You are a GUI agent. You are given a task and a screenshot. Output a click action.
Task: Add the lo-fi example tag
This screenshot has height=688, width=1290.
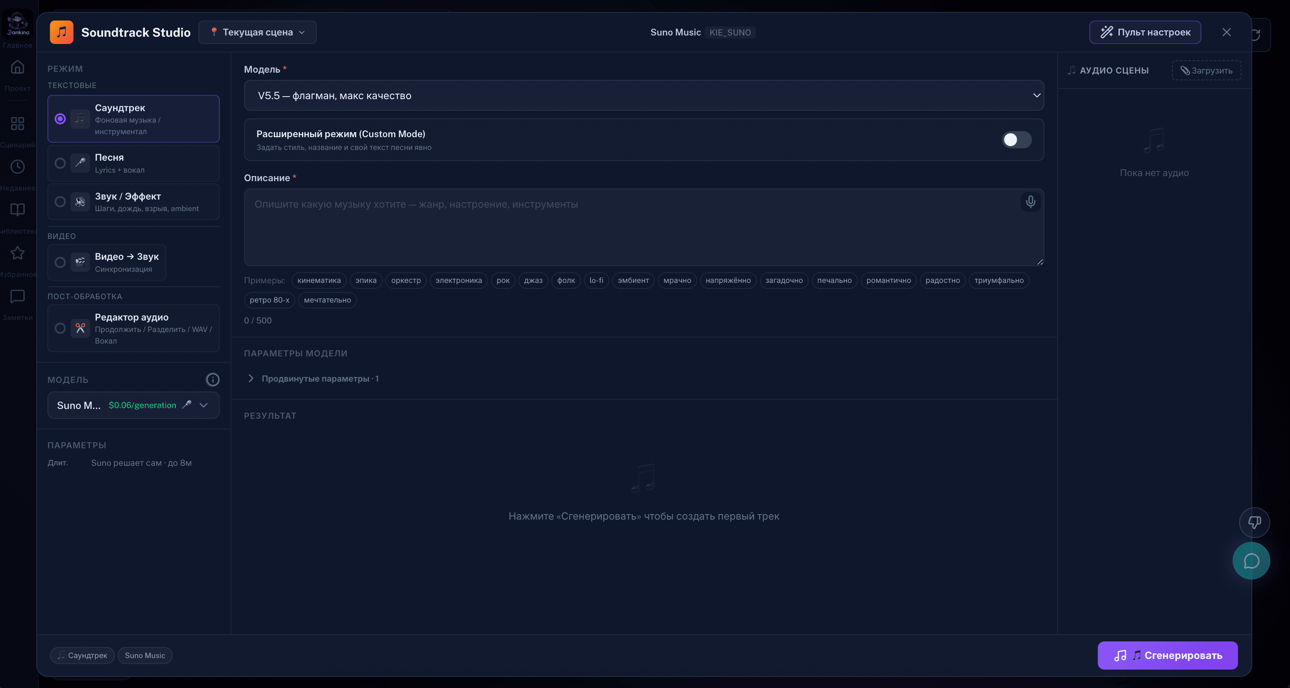click(596, 280)
